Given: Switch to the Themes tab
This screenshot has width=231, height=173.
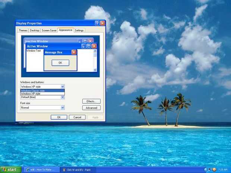Looking at the screenshot, I should pos(23,30).
